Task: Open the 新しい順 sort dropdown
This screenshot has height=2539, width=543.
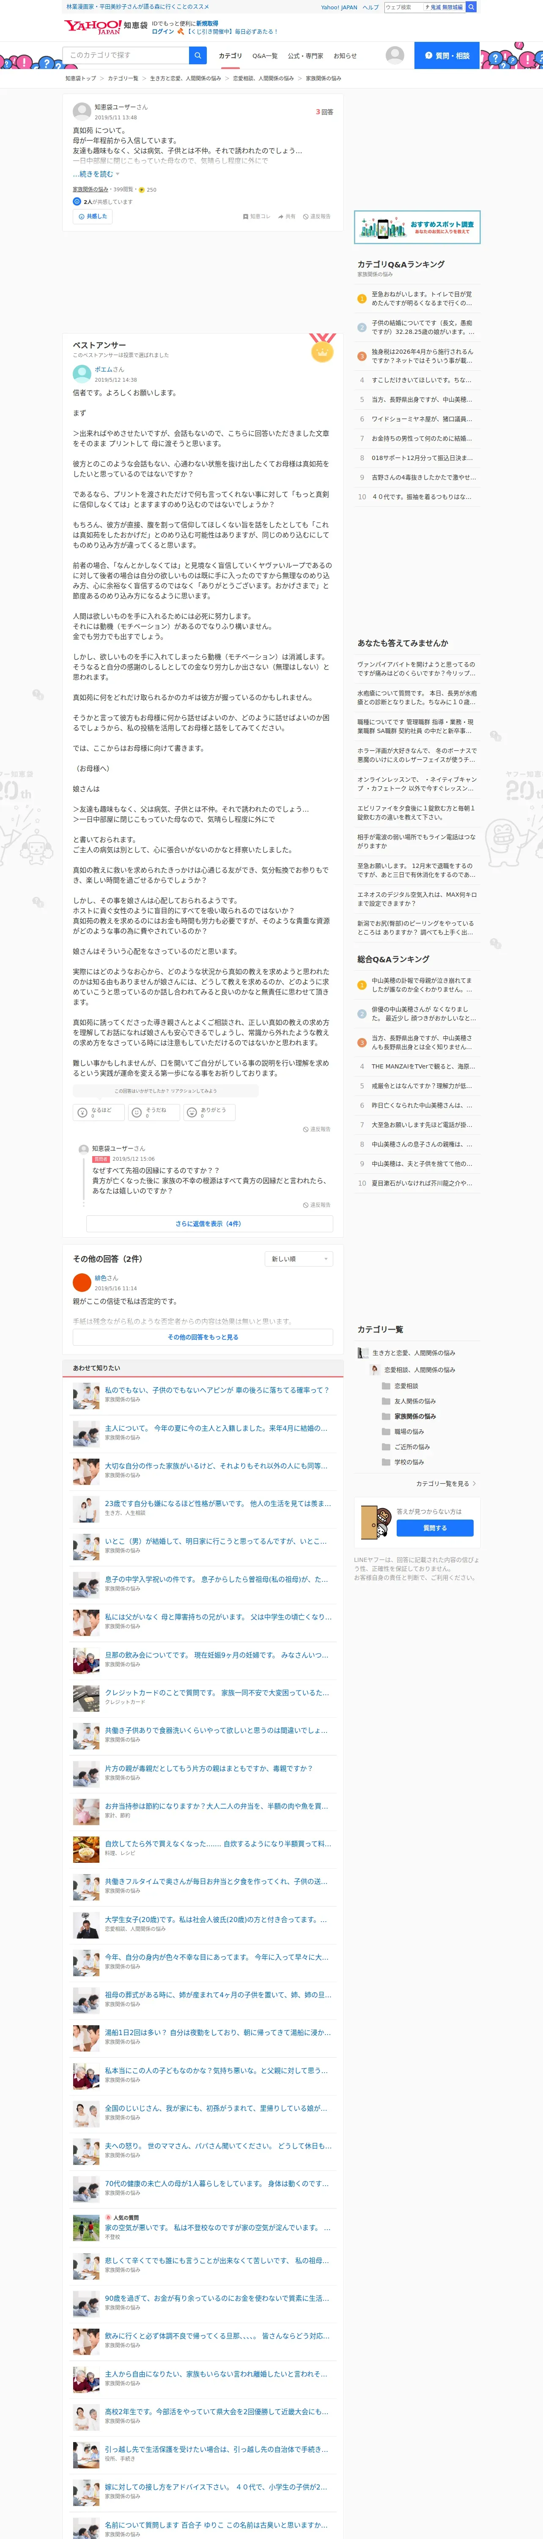Action: [299, 1258]
